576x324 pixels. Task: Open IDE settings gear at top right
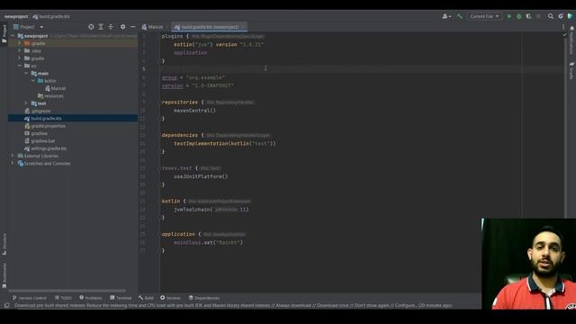[561, 16]
